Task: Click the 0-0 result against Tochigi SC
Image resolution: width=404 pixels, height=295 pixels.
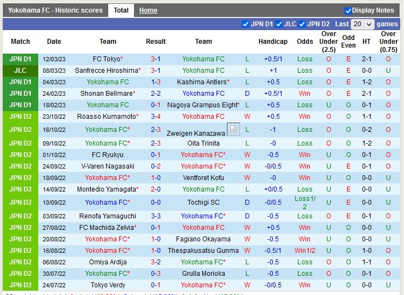Action: [x=156, y=203]
